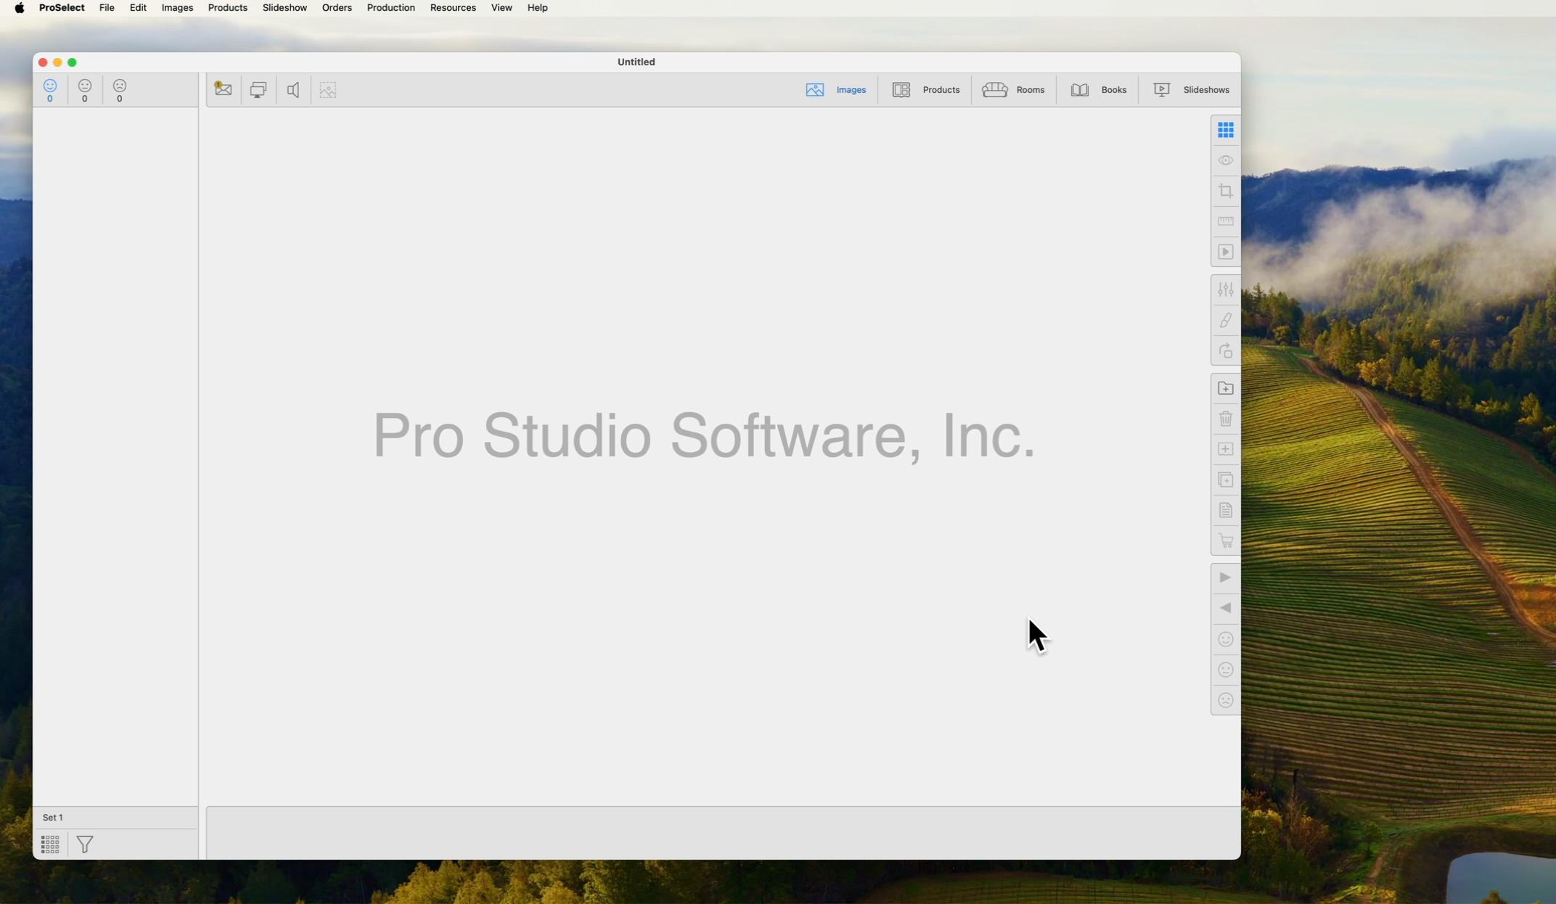The image size is (1556, 904).
Task: Open the Production menu
Action: click(390, 8)
